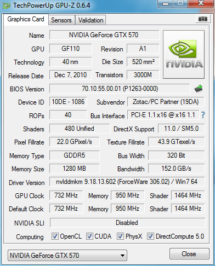The image size is (215, 266).
Task: Minimize the GPU-Z window
Action: (x=166, y=4)
